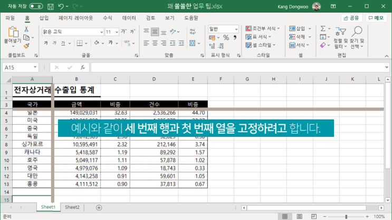Apply borders with the border icon
The width and height of the screenshot is (392, 220).
[x=80, y=43]
